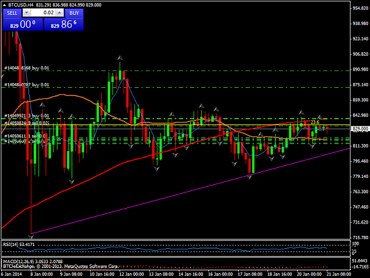Click the 890.980 price scale value

(361, 69)
